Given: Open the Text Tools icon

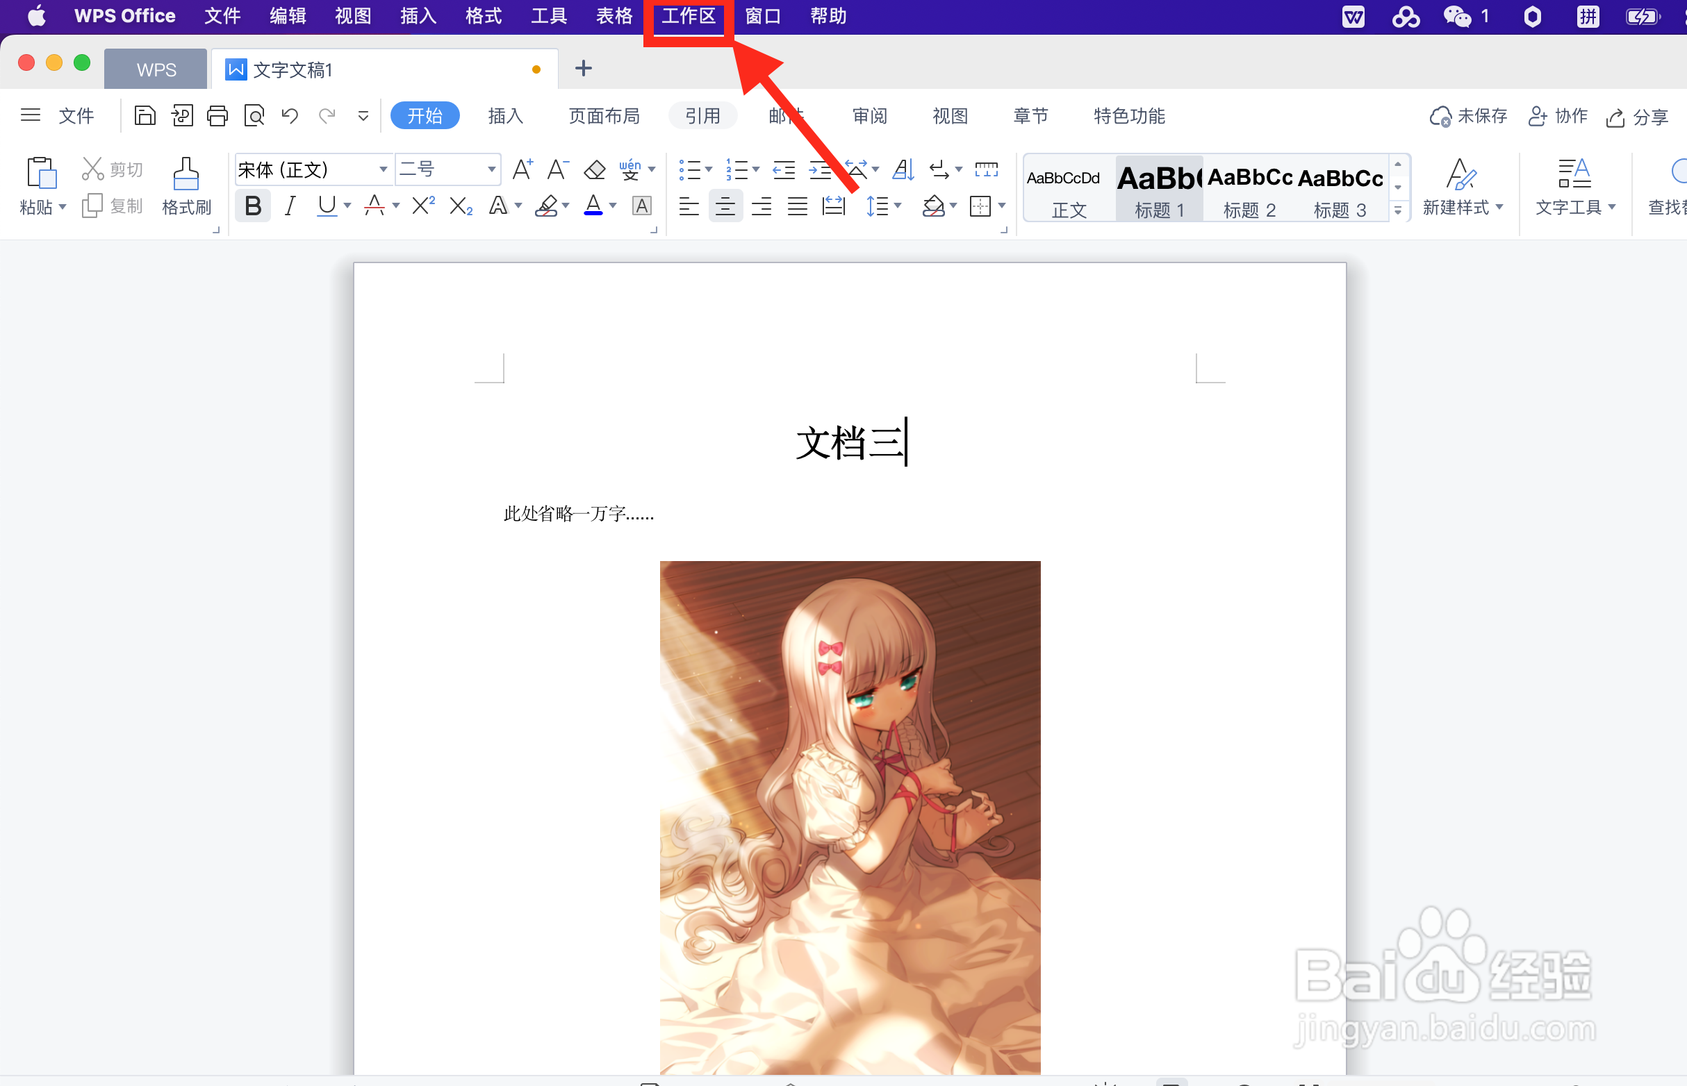Looking at the screenshot, I should [x=1574, y=174].
